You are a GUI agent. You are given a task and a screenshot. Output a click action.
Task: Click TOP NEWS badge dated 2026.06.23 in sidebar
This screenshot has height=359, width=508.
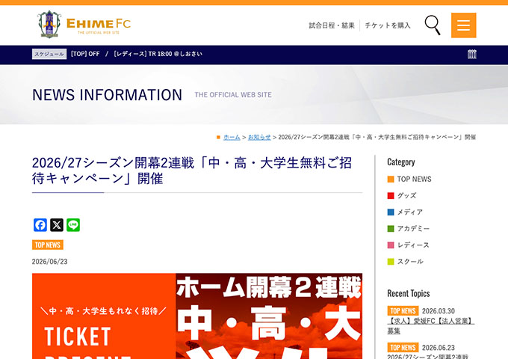403,347
